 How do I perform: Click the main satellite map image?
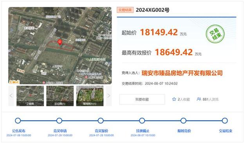click(x=60, y=46)
